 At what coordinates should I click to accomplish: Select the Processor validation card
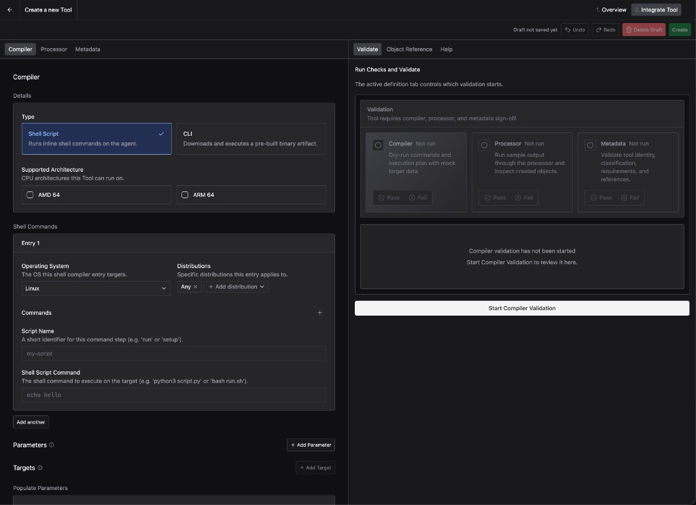pyautogui.click(x=522, y=172)
